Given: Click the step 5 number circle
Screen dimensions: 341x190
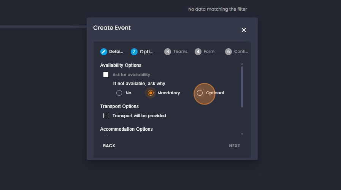Looking at the screenshot, I should tap(228, 52).
